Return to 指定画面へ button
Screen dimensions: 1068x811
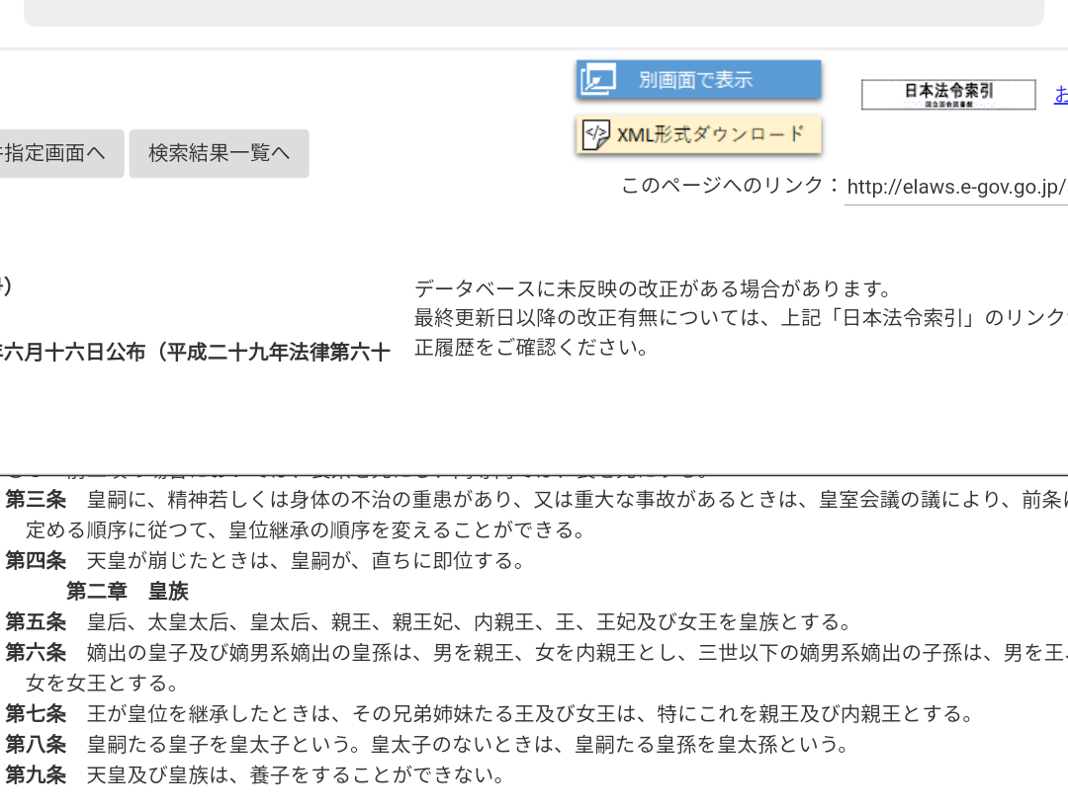(60, 153)
